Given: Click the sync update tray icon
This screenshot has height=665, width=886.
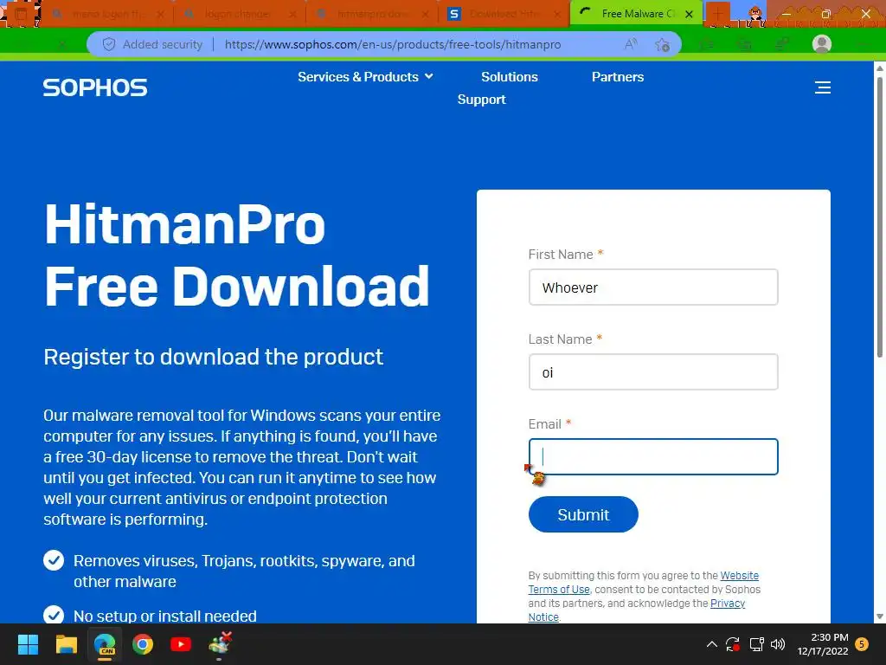Looking at the screenshot, I should click(733, 644).
